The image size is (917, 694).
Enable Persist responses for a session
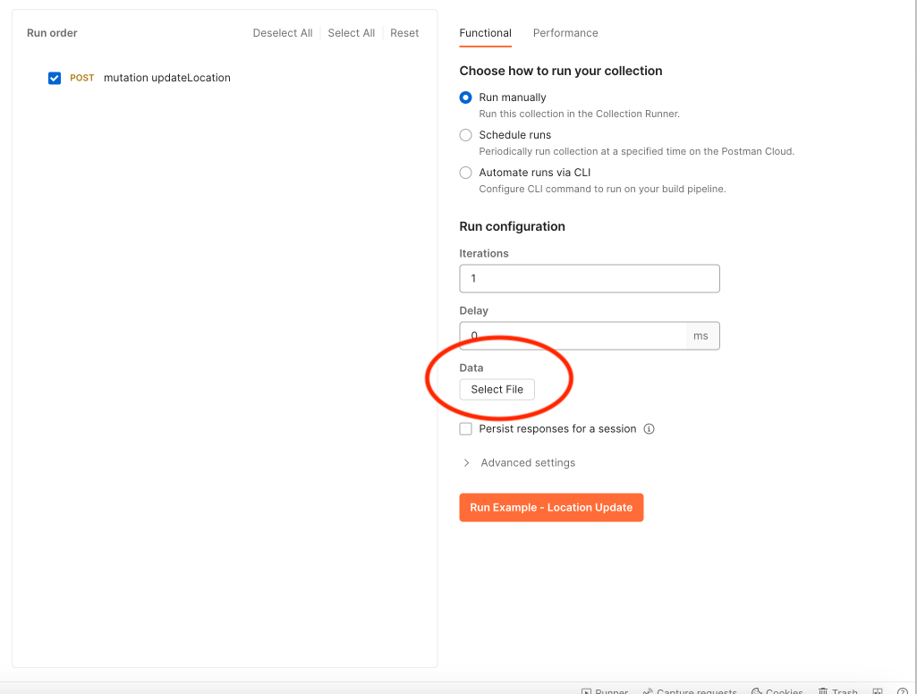(x=465, y=429)
